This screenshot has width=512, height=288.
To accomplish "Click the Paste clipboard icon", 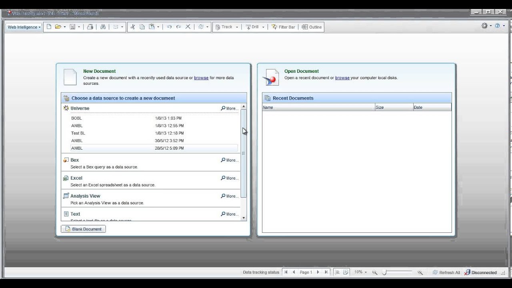I will (x=152, y=27).
